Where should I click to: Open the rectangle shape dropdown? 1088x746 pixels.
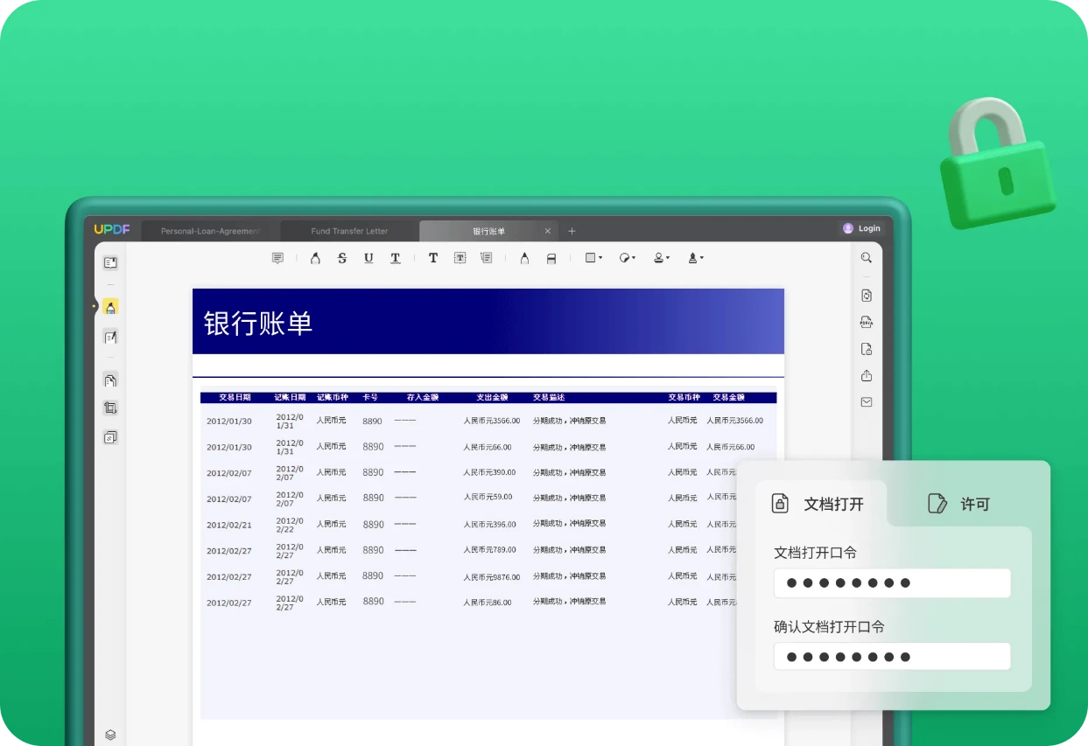593,258
